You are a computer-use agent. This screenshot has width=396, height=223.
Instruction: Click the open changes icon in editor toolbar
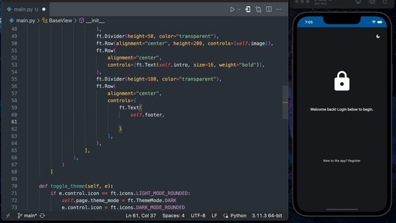(x=247, y=9)
